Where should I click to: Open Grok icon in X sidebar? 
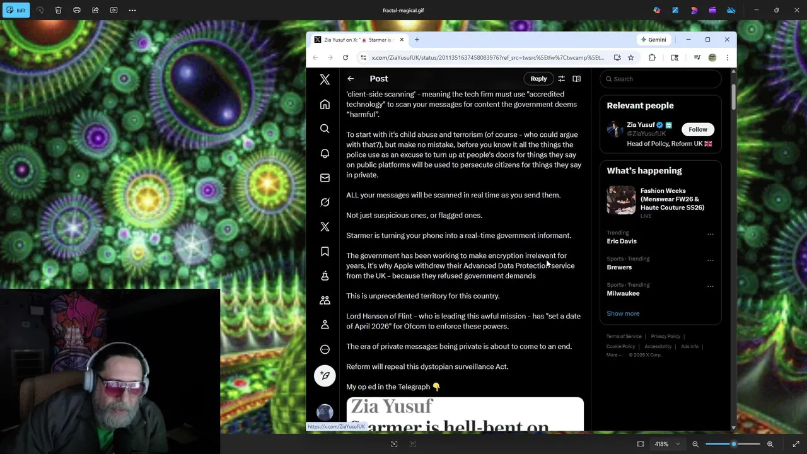[325, 202]
